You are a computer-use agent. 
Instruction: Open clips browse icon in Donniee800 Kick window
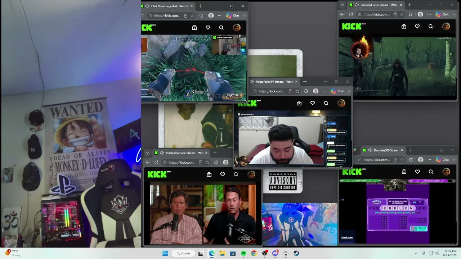pos(404,172)
